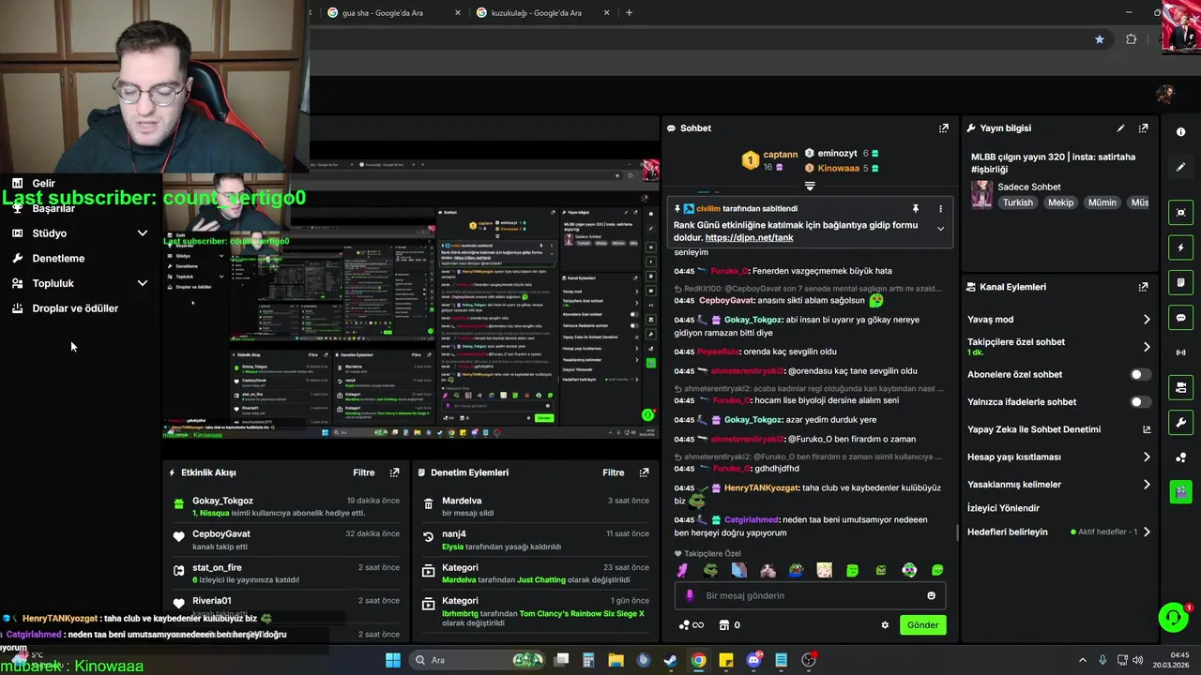Click into the Bir mesaj gönderin field
The image size is (1201, 675).
810,595
